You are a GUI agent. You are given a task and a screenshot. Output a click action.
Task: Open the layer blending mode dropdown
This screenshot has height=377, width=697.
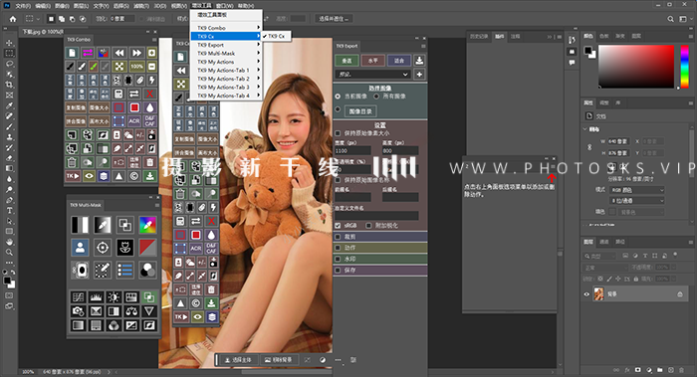604,268
